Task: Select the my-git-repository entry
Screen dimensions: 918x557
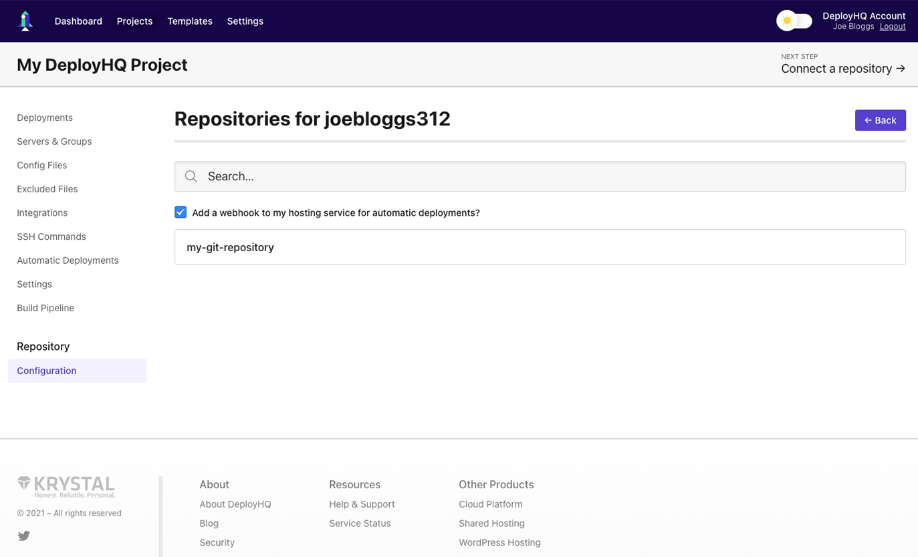Action: point(540,247)
